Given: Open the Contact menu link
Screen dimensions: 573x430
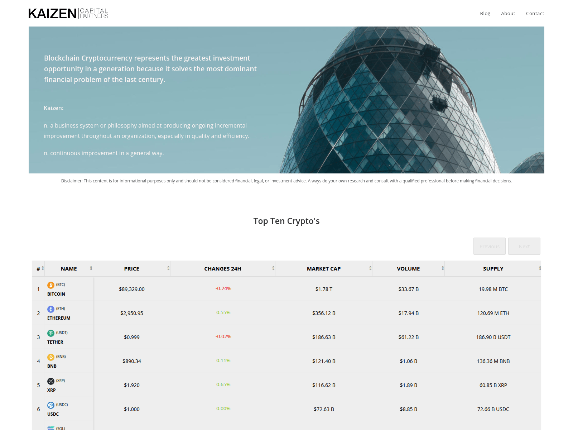Looking at the screenshot, I should click(x=535, y=13).
